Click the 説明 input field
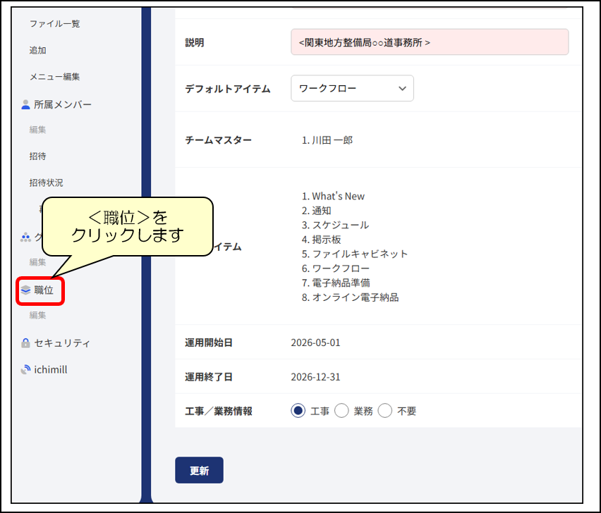601x513 pixels. click(x=430, y=42)
